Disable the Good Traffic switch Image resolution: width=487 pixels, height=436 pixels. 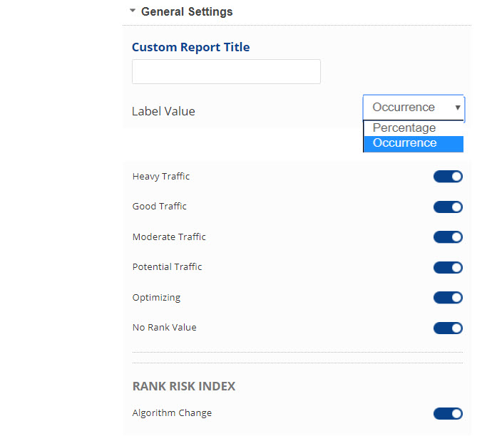(448, 207)
